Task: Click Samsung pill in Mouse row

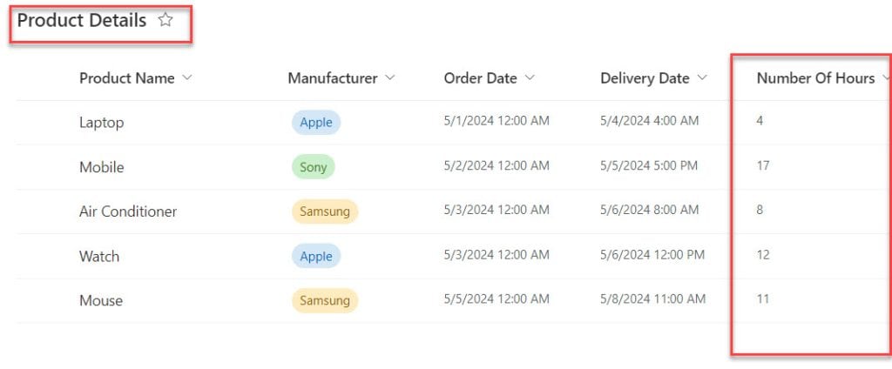Action: (325, 300)
